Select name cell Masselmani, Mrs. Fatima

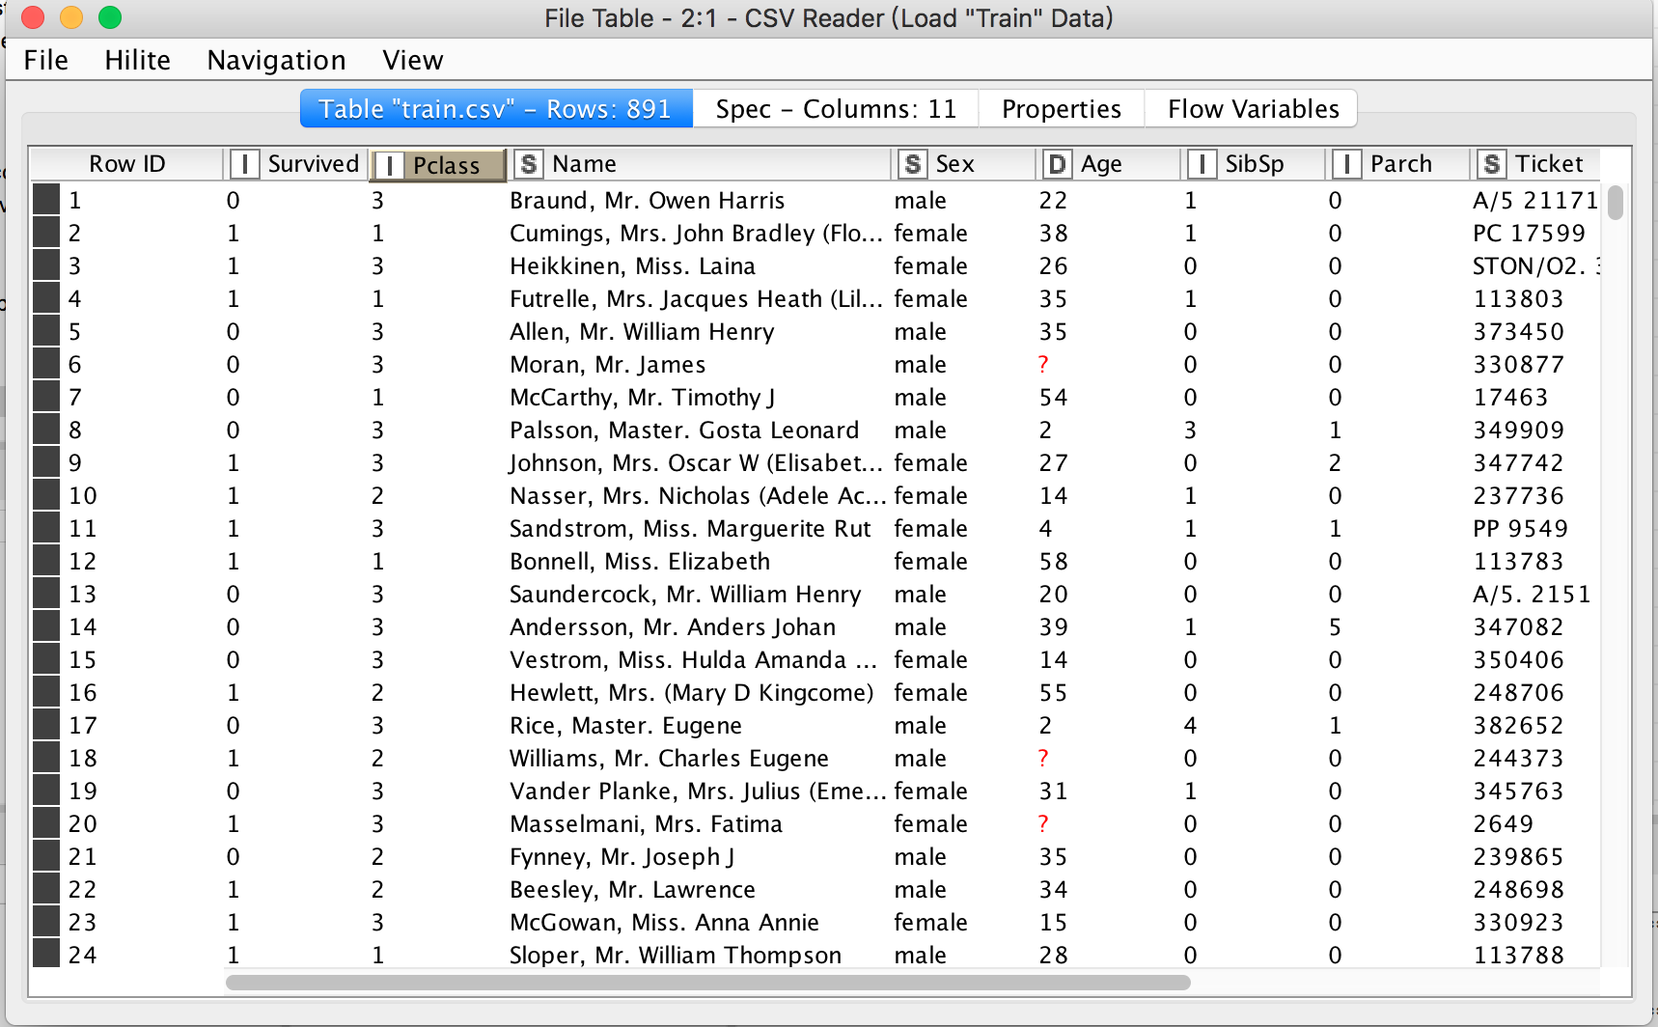(646, 823)
